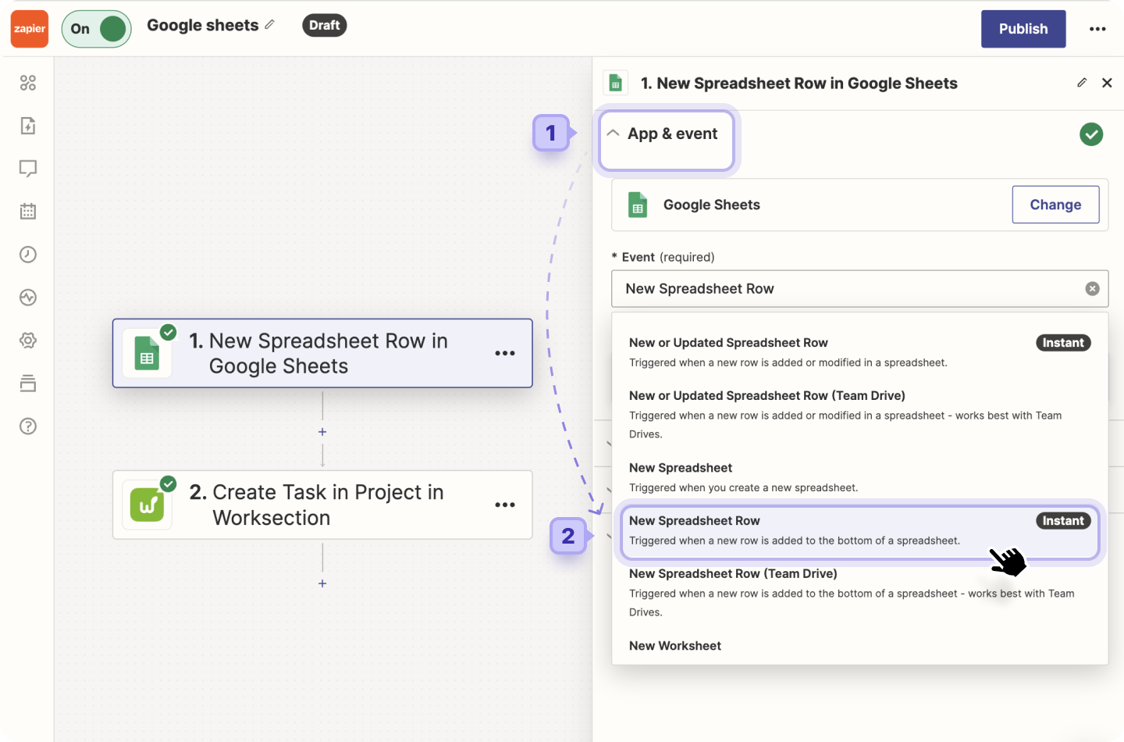Click the Zapier logo
Screen dimensions: 1124x742
[x=29, y=29]
